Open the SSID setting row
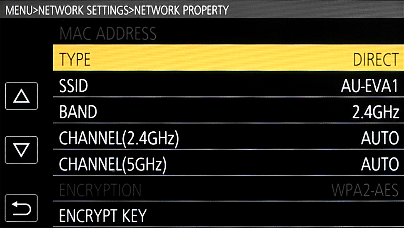The image size is (404, 228). (228, 85)
